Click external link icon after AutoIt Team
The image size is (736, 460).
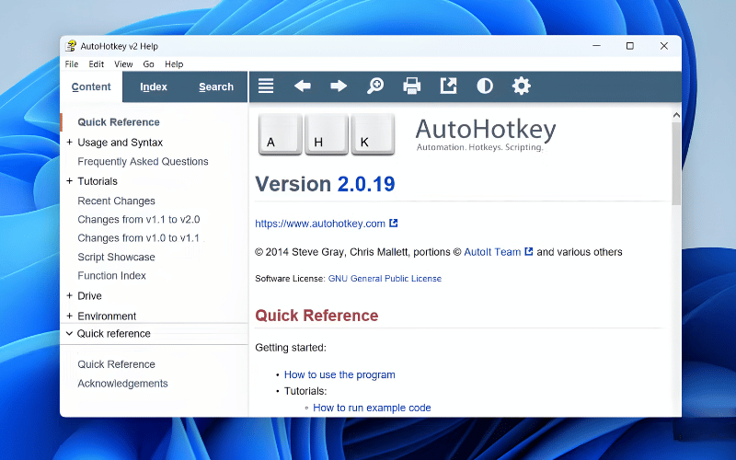tap(528, 251)
